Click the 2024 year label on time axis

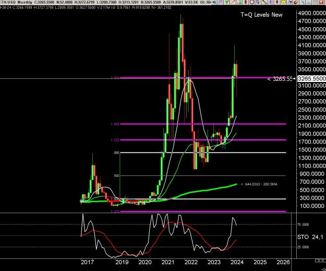click(x=237, y=262)
